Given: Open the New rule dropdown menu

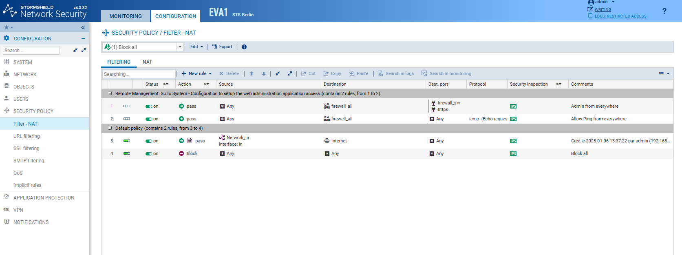Looking at the screenshot, I should coord(196,74).
